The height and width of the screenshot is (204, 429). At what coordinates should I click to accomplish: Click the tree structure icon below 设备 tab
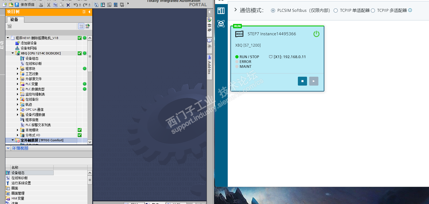tap(9, 26)
